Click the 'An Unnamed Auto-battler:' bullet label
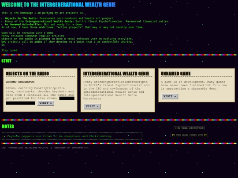 click(24, 24)
